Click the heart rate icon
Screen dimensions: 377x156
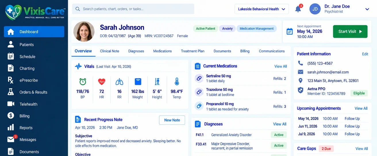click(x=101, y=82)
